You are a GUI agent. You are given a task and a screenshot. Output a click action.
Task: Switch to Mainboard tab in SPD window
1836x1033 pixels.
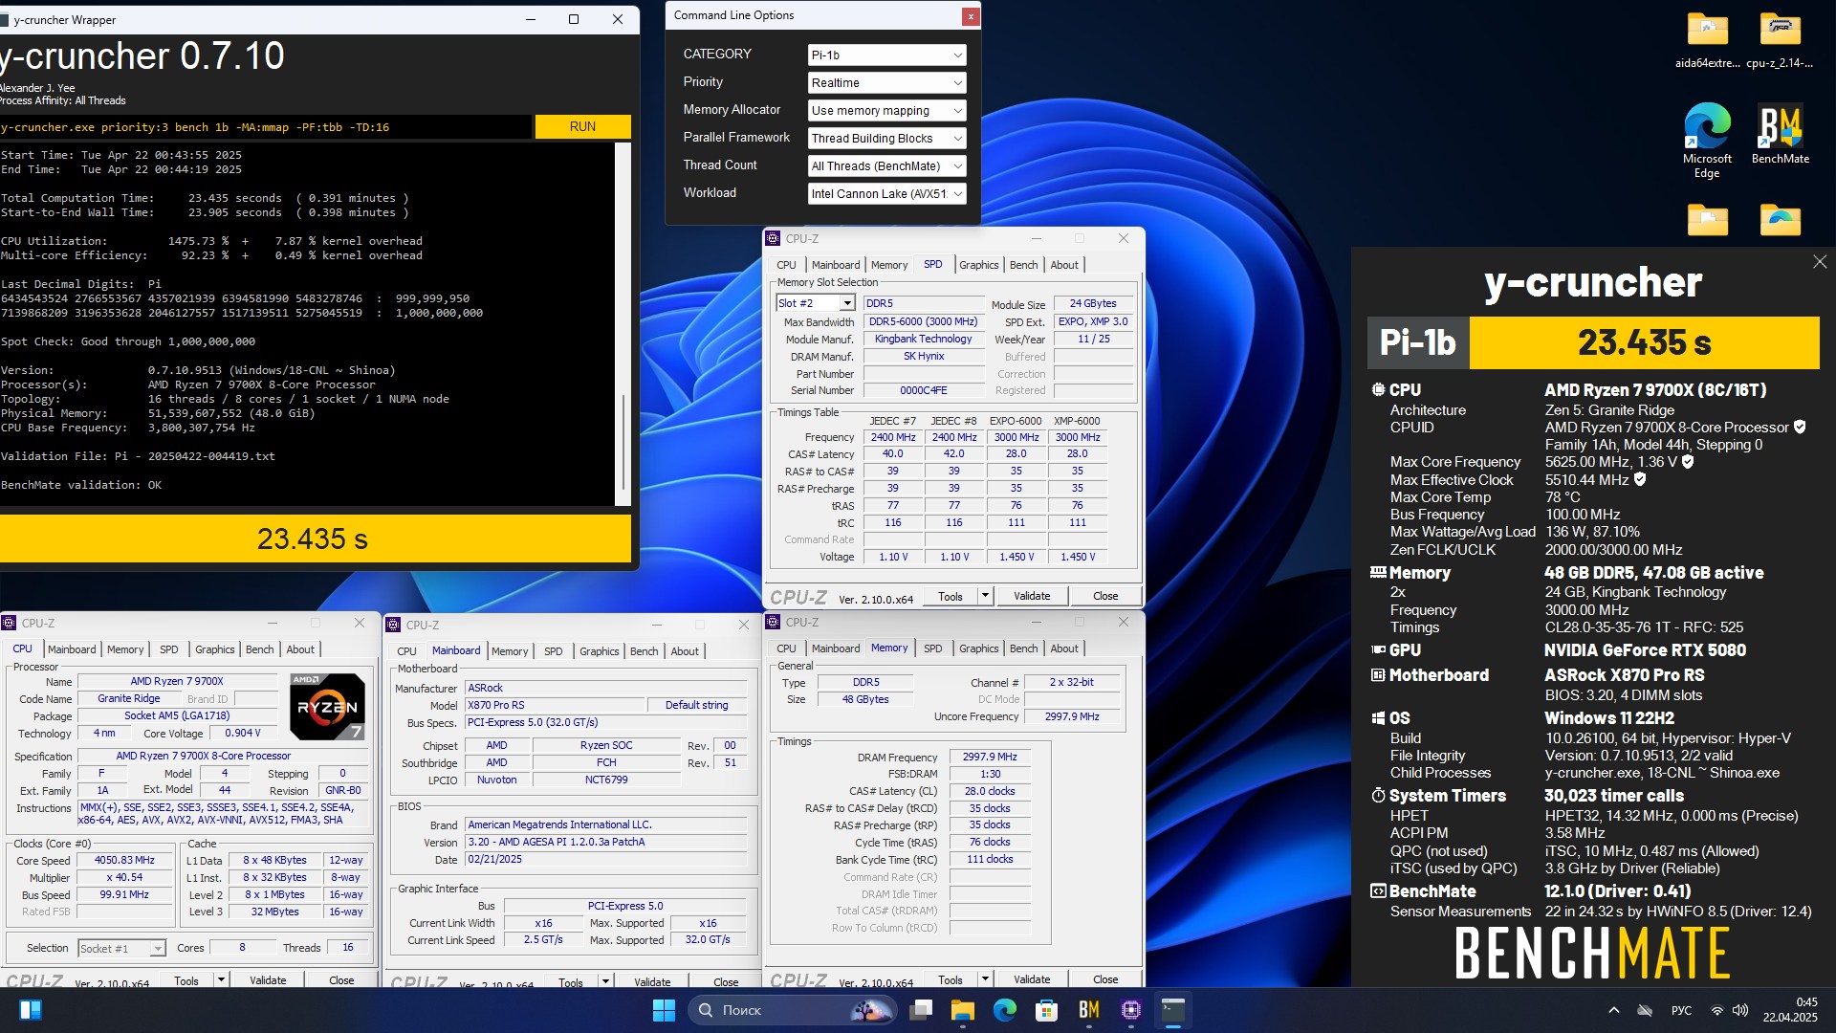(836, 265)
